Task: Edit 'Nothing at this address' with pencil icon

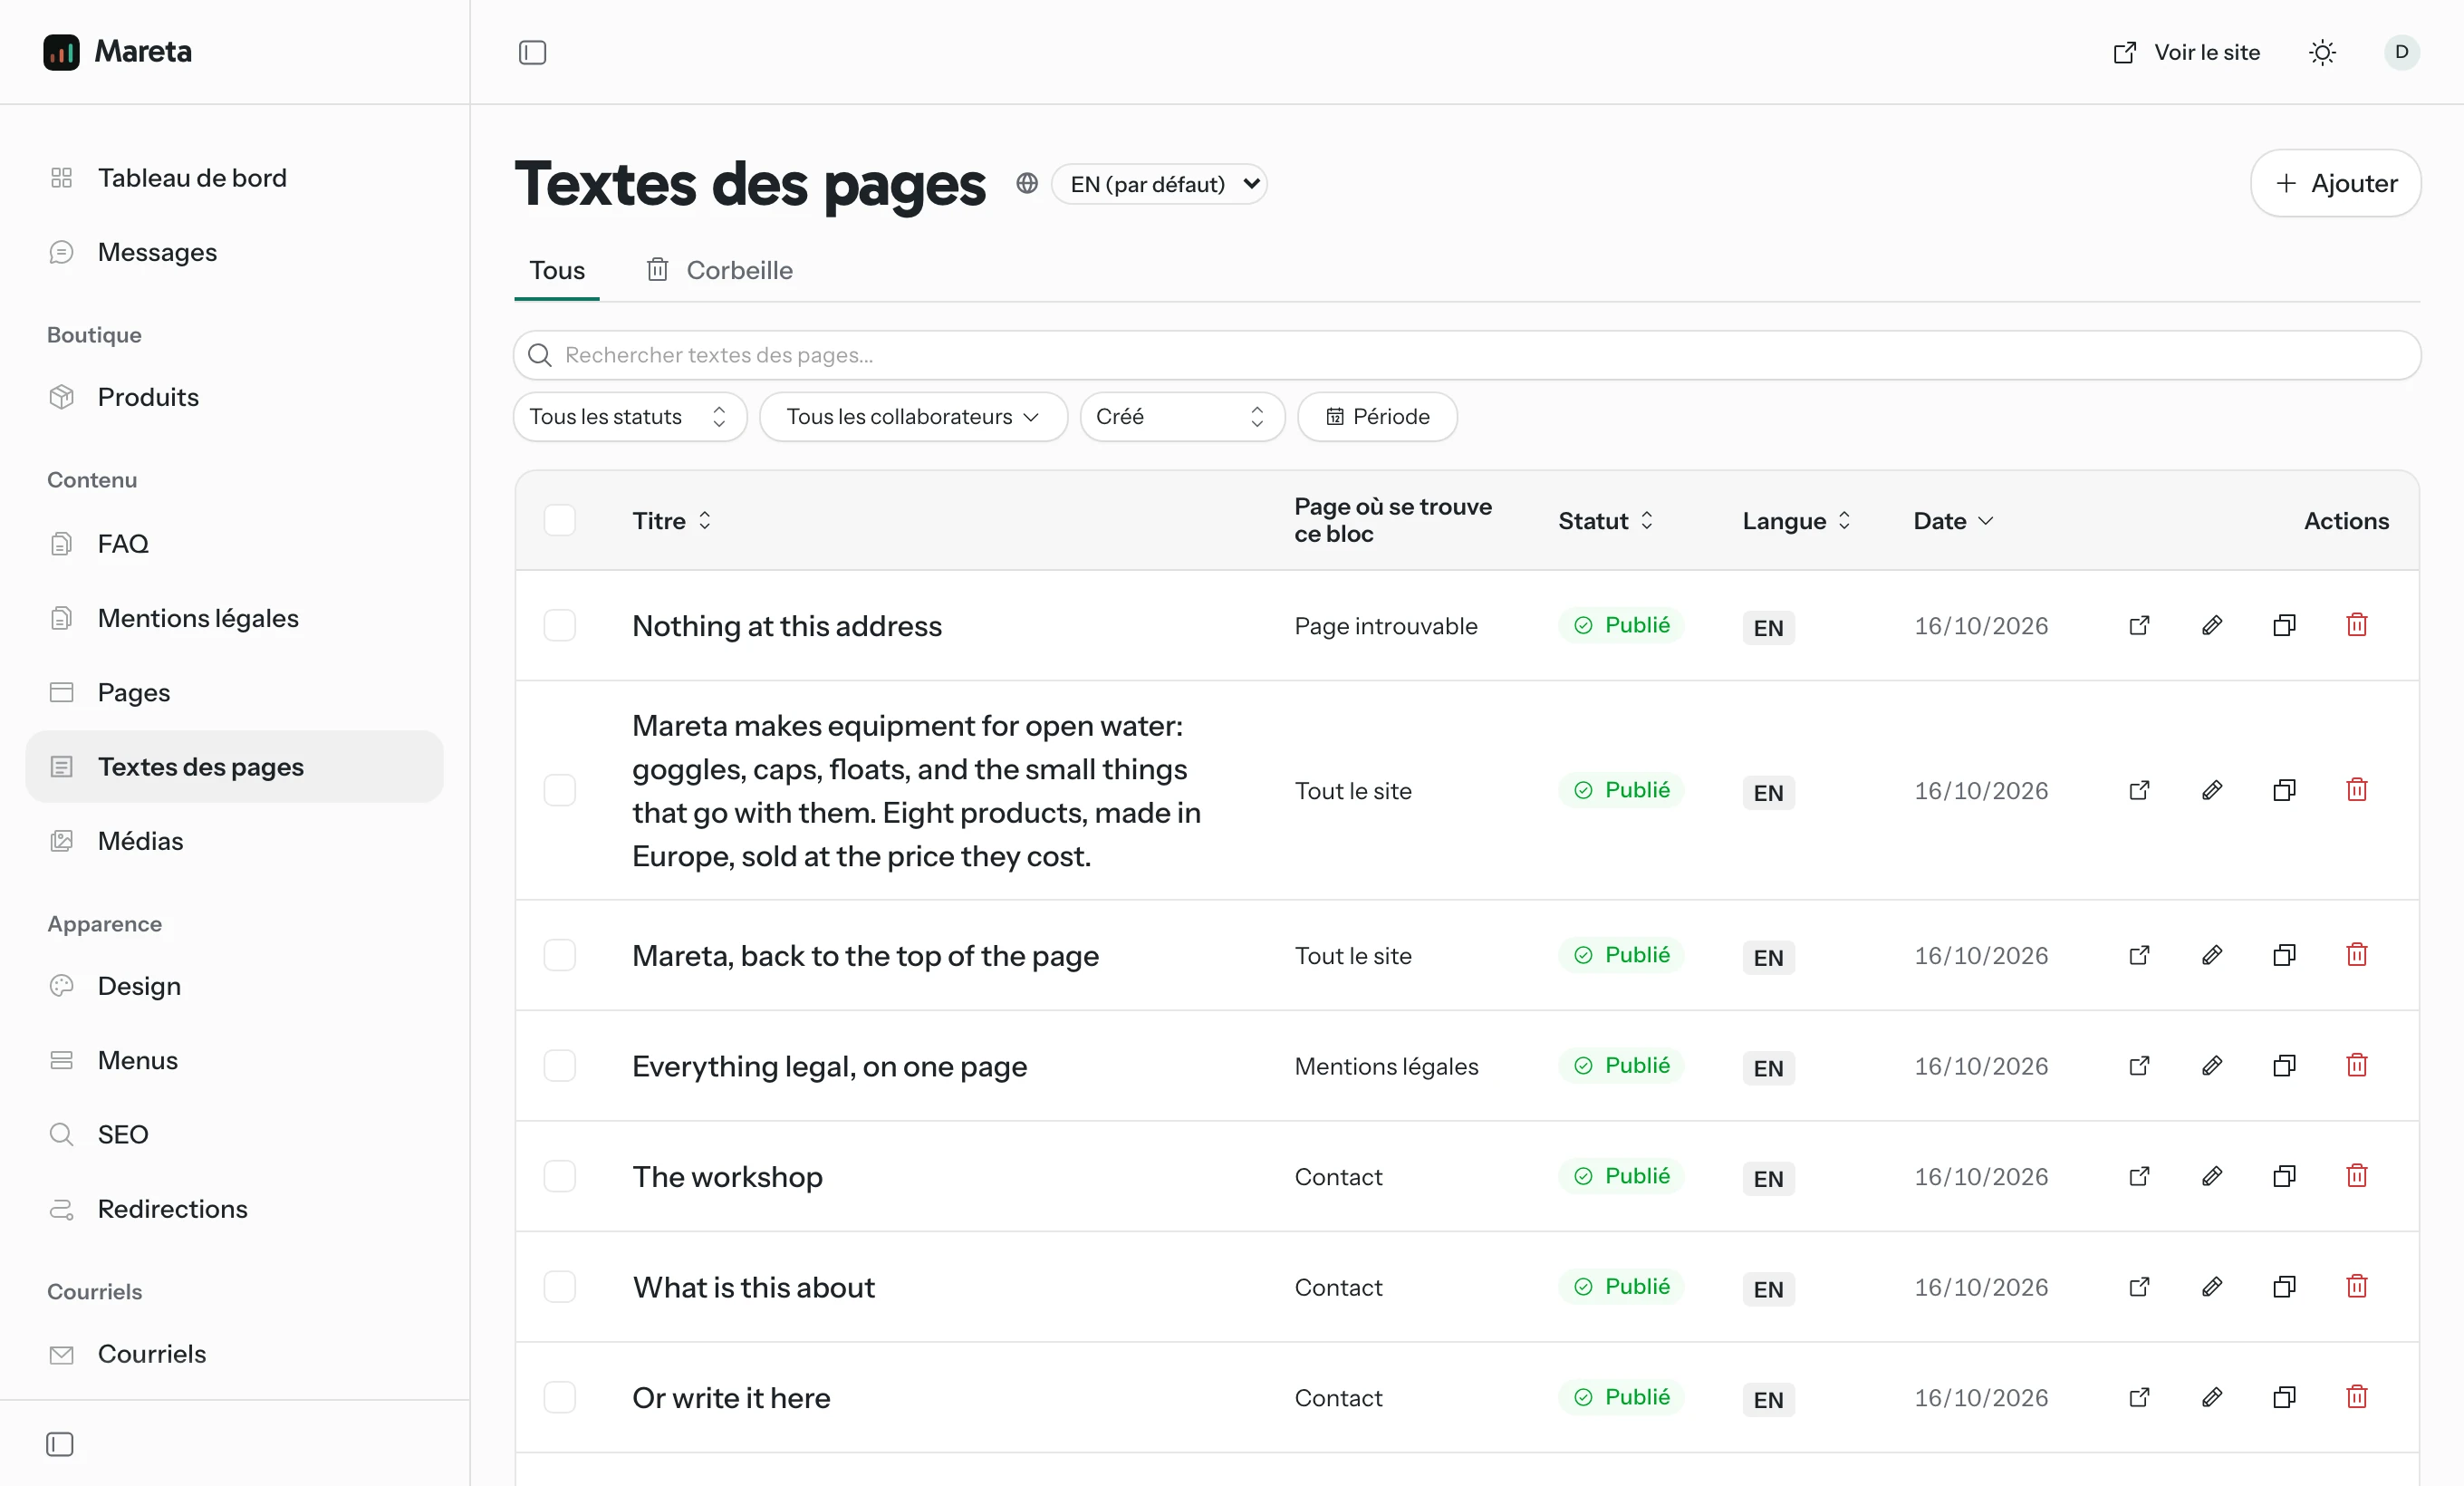Action: (2212, 626)
